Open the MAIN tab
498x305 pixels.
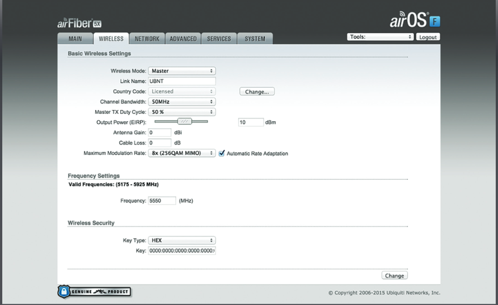75,39
